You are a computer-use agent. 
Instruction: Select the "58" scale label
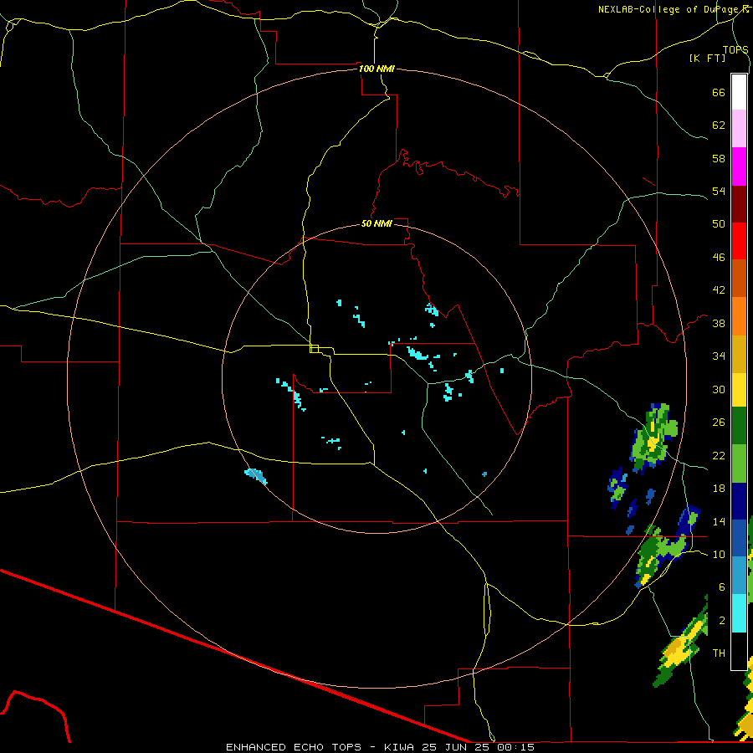719,158
